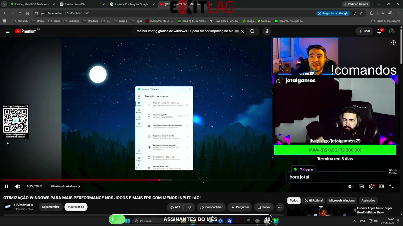
Task: Open the Otimizando Windows chapter list
Action: (x=65, y=186)
